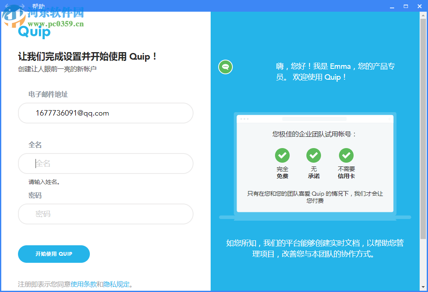Click the email address field showing 1677736091@qq.com
The image size is (428, 292).
105,113
